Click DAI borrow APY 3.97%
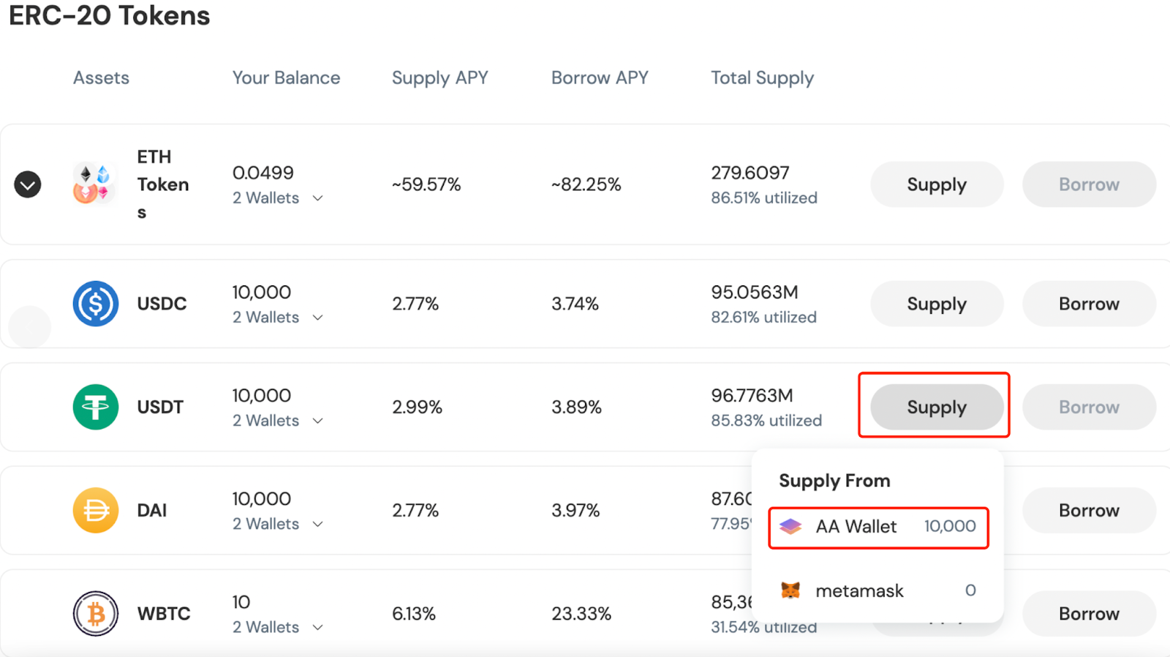This screenshot has width=1170, height=657. click(575, 510)
